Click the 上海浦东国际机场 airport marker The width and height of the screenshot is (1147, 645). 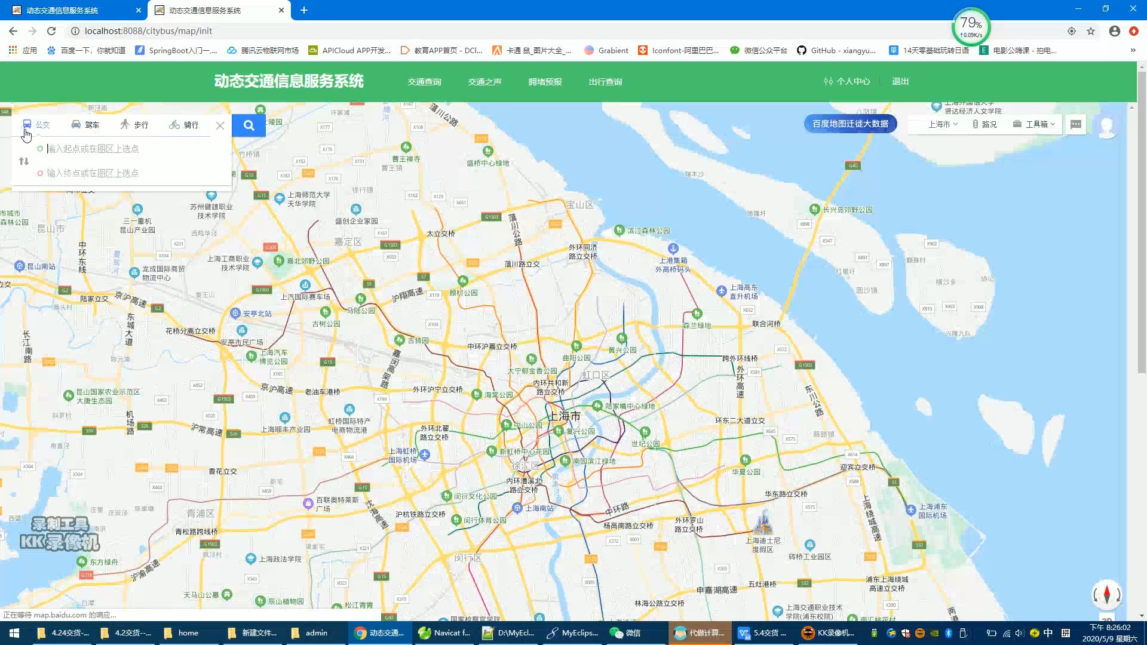pyautogui.click(x=911, y=510)
